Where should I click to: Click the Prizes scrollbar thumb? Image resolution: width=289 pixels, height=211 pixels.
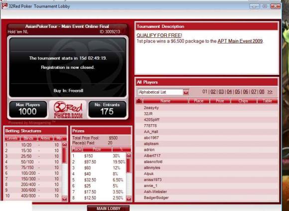[x=129, y=166]
